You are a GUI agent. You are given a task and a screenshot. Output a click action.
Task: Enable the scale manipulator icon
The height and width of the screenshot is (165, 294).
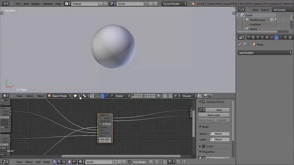(111, 96)
